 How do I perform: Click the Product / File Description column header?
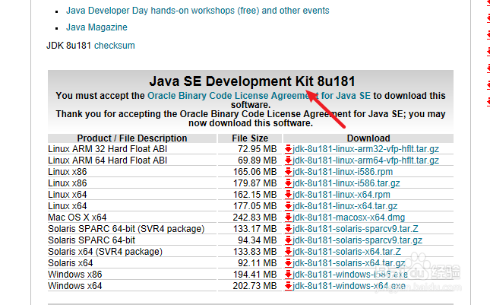click(x=132, y=138)
